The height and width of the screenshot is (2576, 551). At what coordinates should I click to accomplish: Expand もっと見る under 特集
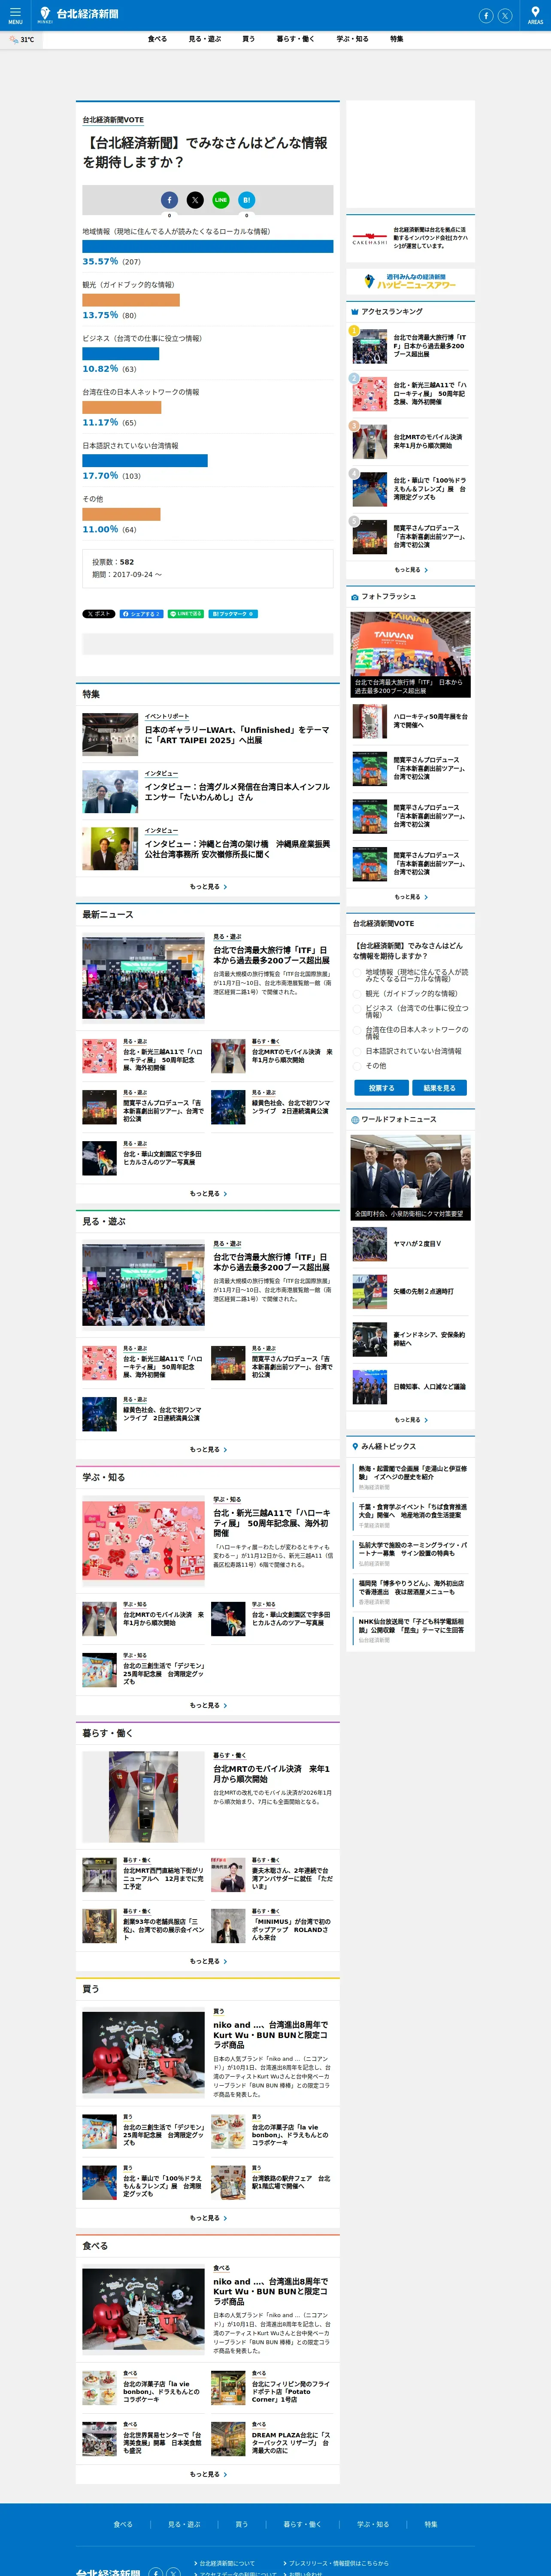(208, 887)
